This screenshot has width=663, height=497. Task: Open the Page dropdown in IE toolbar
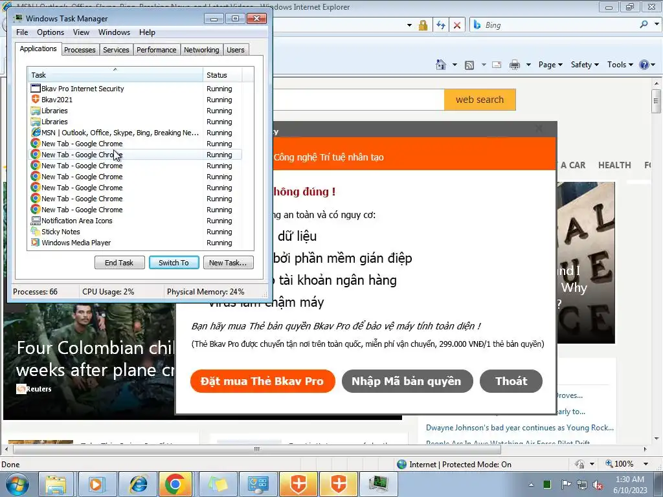click(550, 65)
